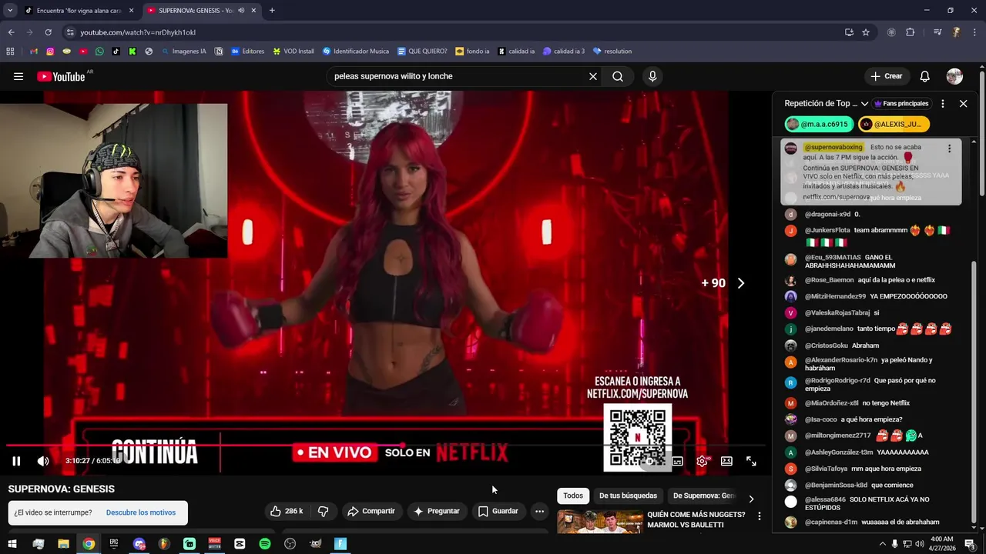Open Editores bookmark
Viewport: 986px width, 554px height.
(247, 52)
